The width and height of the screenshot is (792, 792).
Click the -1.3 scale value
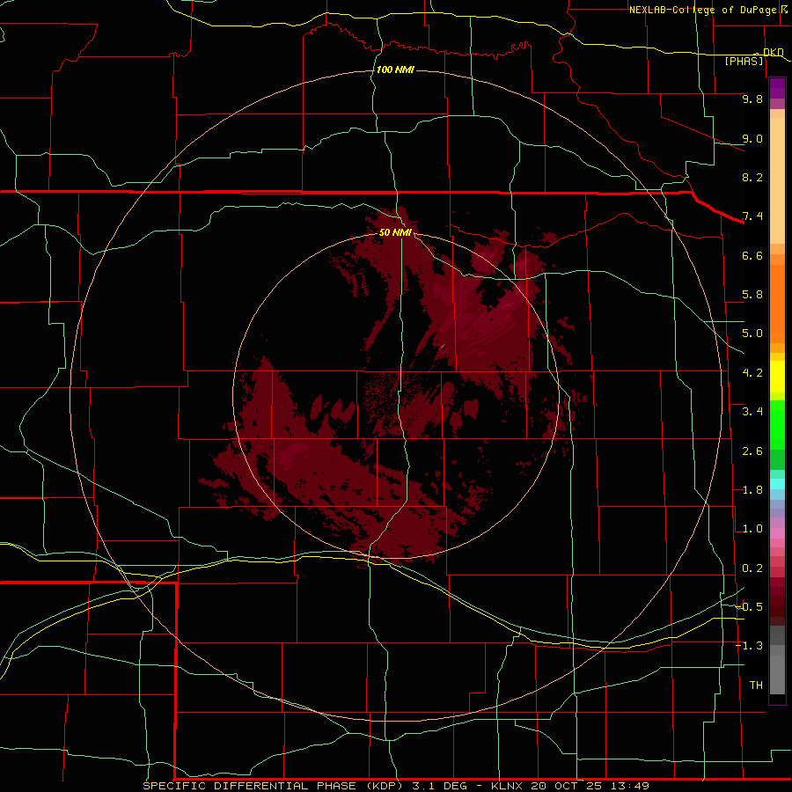pos(749,646)
